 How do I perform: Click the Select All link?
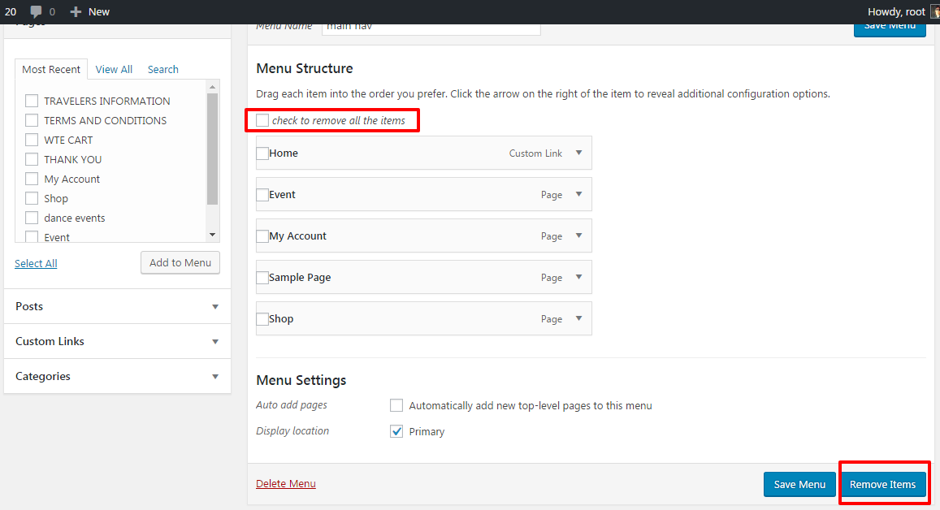36,263
